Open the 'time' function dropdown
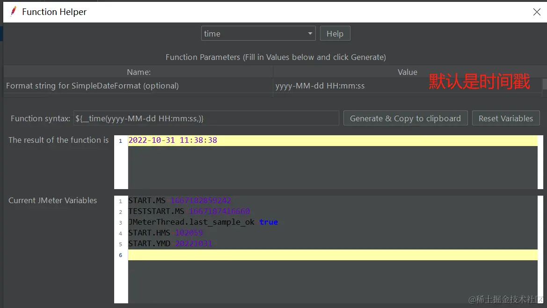 coord(259,34)
